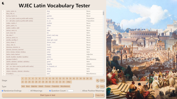Enable Allow Positive Meanings checkbox
The height and width of the screenshot is (99, 177).
tap(81, 91)
